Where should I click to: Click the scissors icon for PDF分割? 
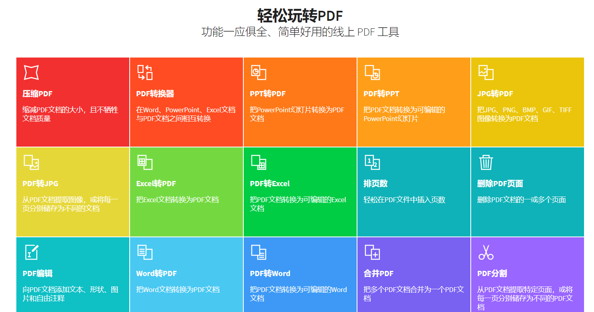pos(486,252)
